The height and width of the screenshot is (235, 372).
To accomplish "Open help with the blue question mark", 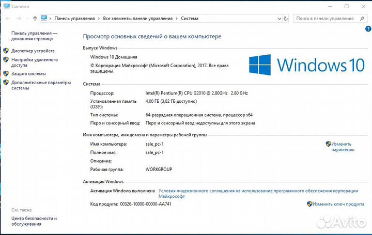I will (368, 29).
